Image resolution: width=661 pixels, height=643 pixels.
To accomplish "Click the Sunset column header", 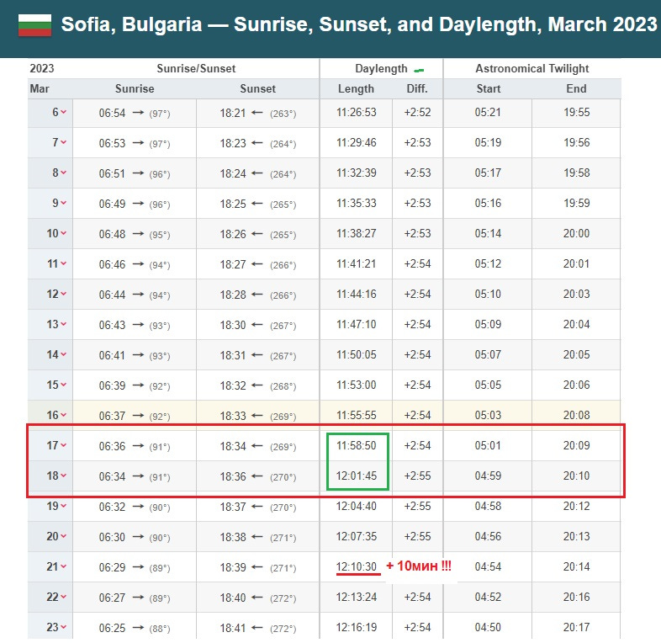I will coord(257,88).
